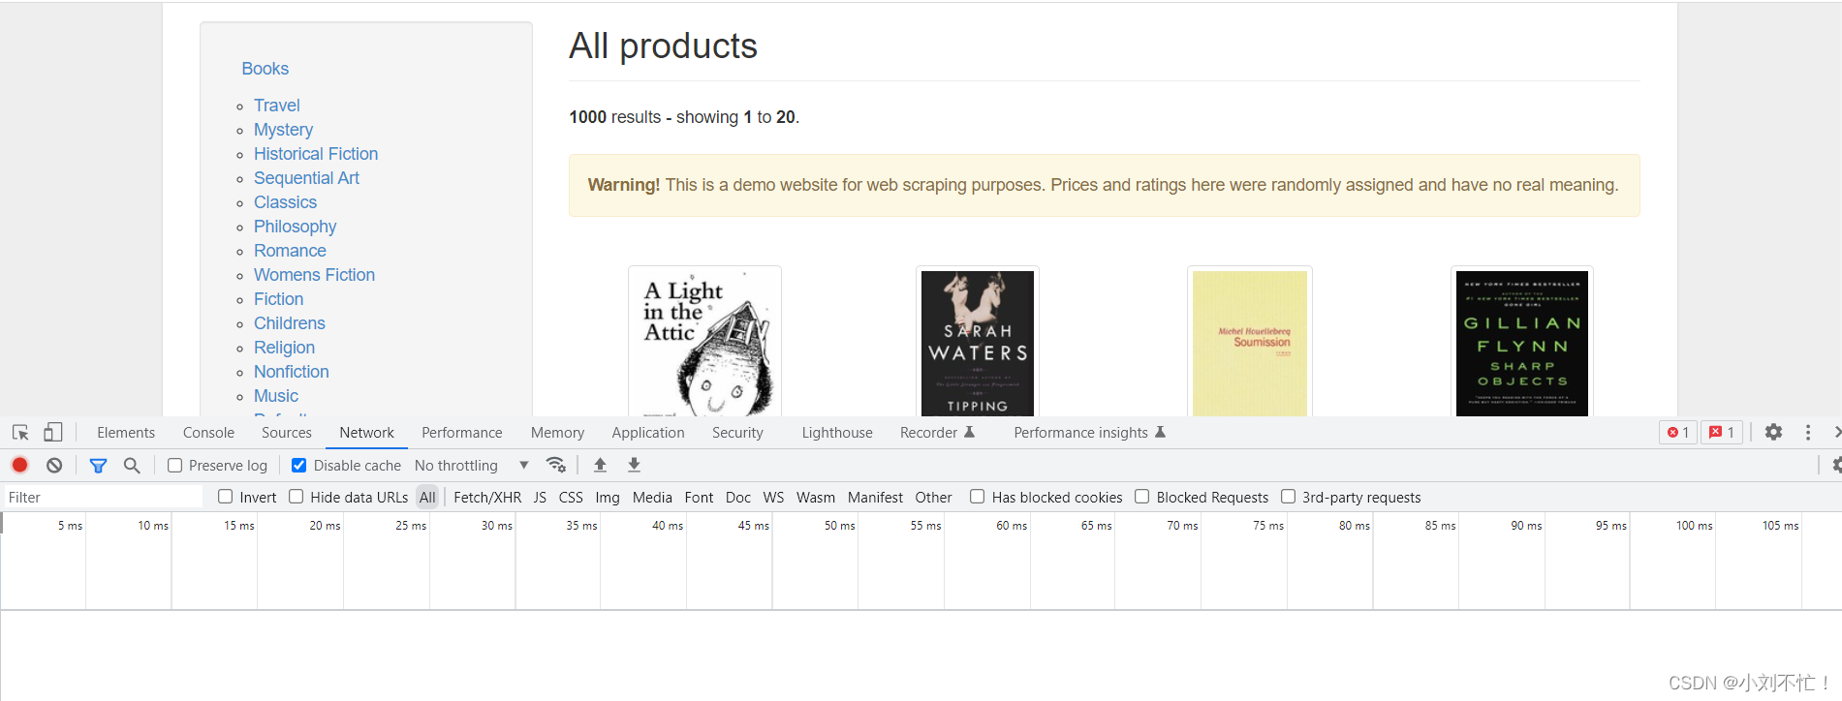Open the Recorder tab
The height and width of the screenshot is (701, 1842).
coord(937,433)
